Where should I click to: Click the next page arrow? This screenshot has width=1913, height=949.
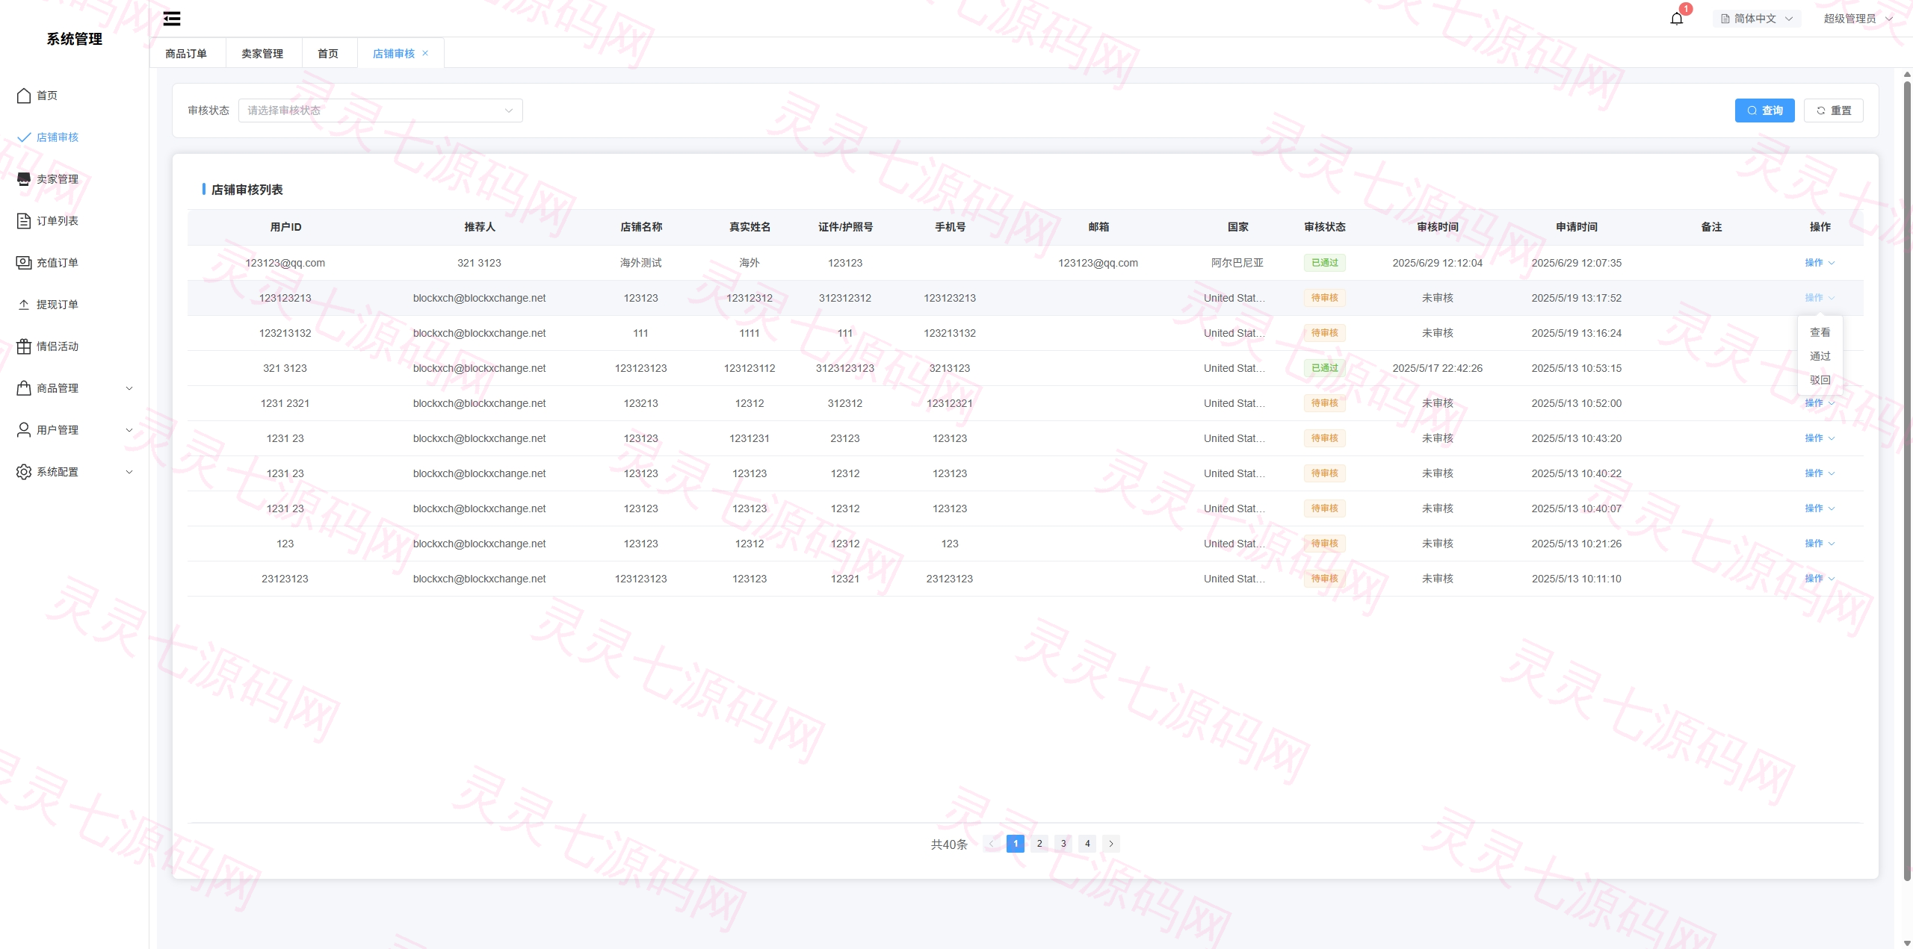[1111, 844]
